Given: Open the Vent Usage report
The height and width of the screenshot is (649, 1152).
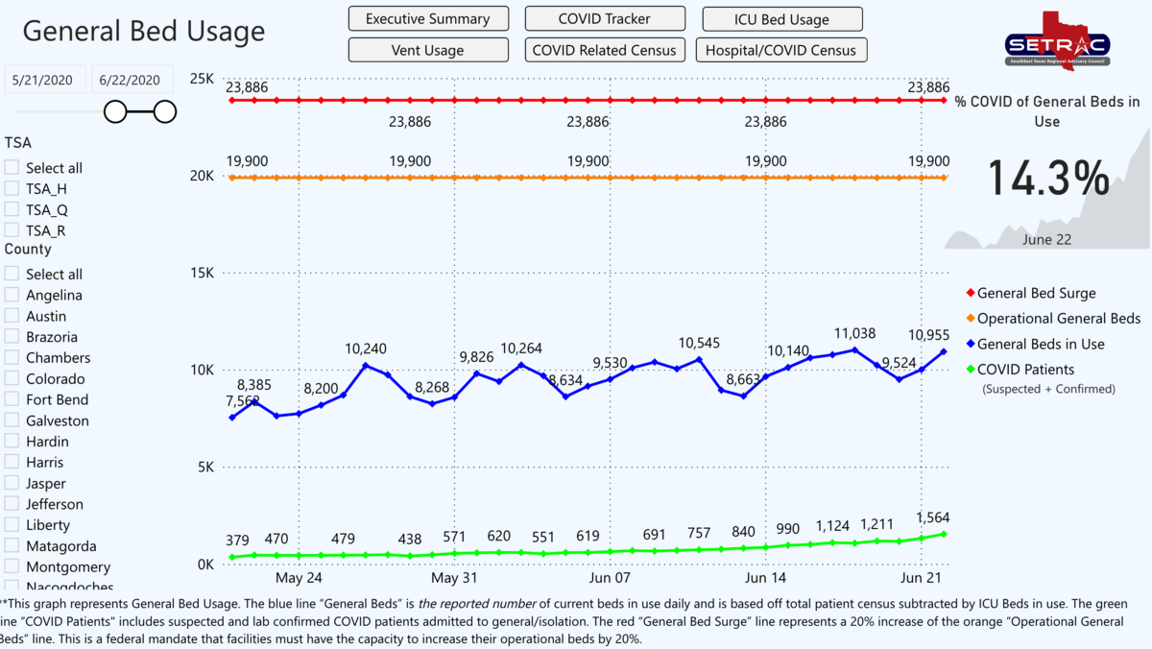Looking at the screenshot, I should pyautogui.click(x=427, y=50).
